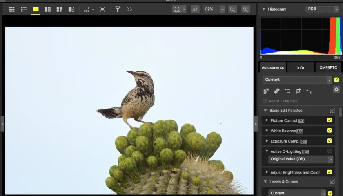Viewport: 343px width, 196px height.
Task: Uncheck the Picture Control checkbox
Action: [330, 120]
